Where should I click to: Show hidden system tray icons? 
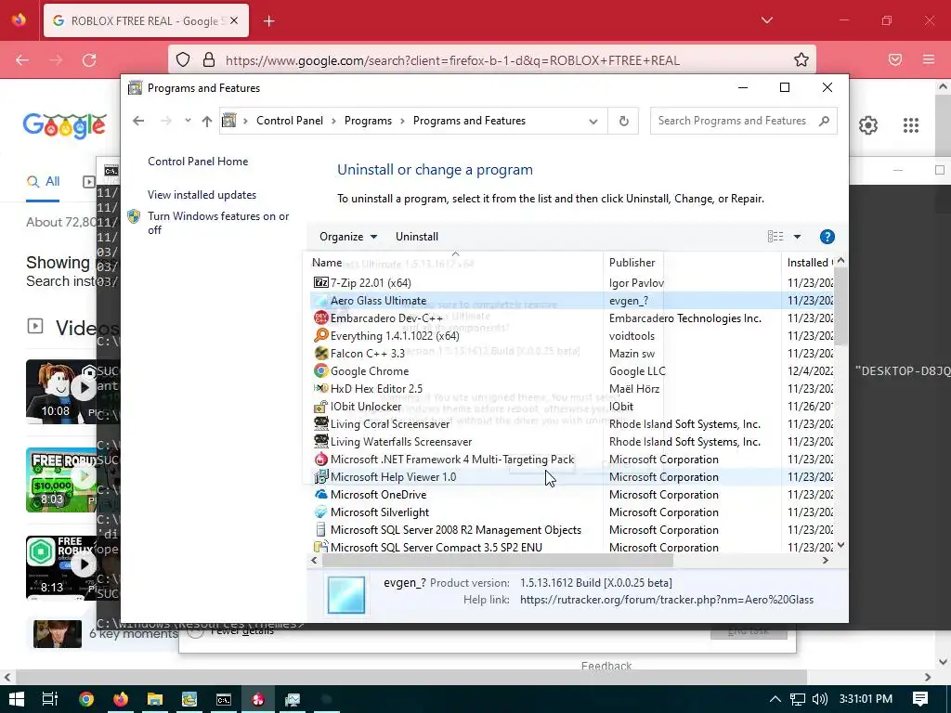(x=775, y=699)
